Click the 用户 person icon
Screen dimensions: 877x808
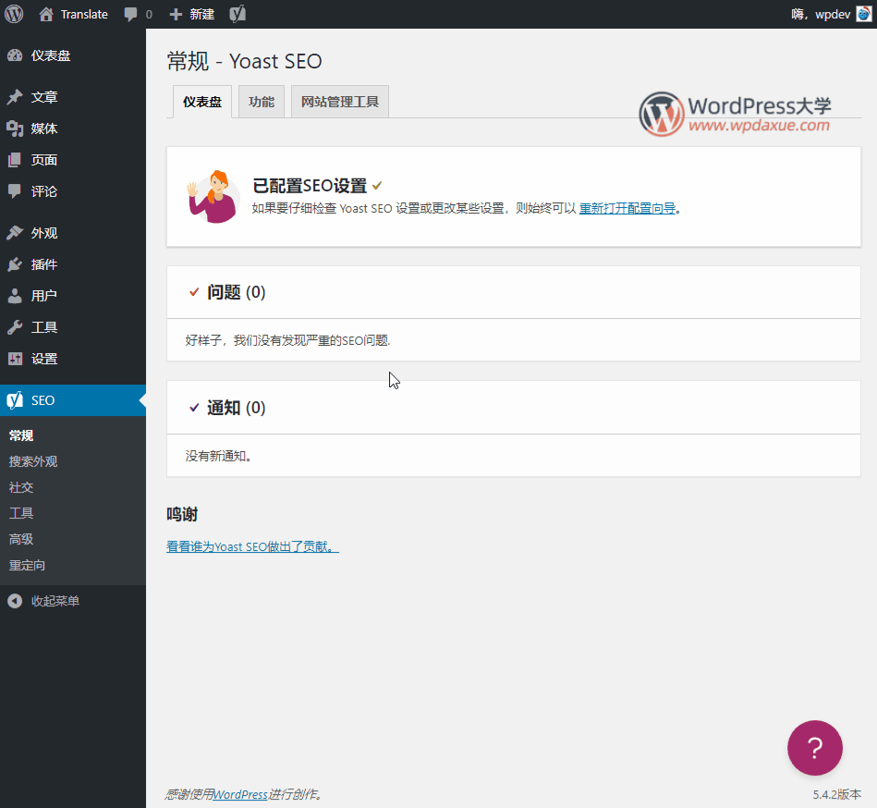[x=15, y=296]
